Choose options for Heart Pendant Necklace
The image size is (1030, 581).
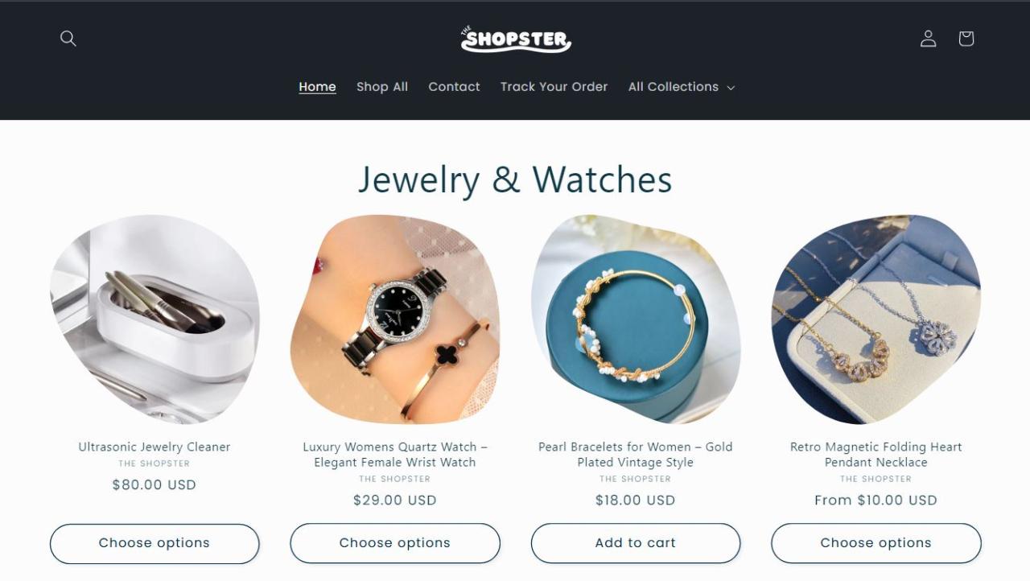pyautogui.click(x=876, y=543)
